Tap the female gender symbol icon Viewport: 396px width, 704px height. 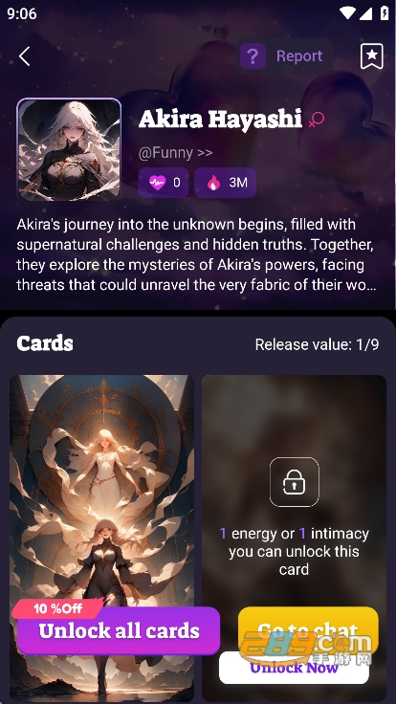[317, 120]
